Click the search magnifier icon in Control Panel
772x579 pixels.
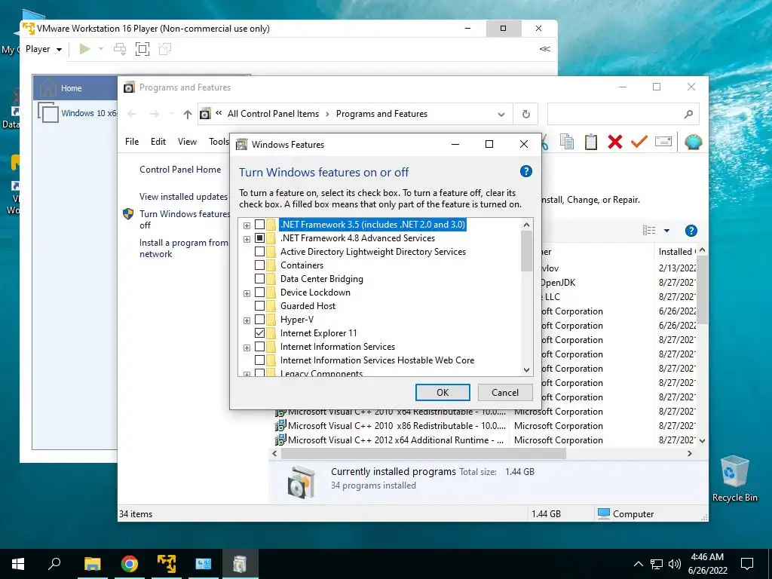coord(688,115)
